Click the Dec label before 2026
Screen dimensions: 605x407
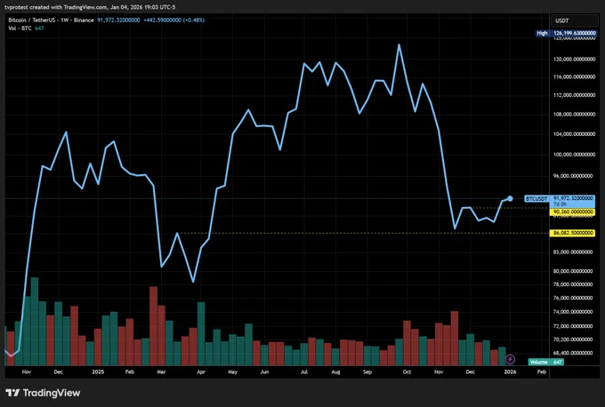pos(471,372)
